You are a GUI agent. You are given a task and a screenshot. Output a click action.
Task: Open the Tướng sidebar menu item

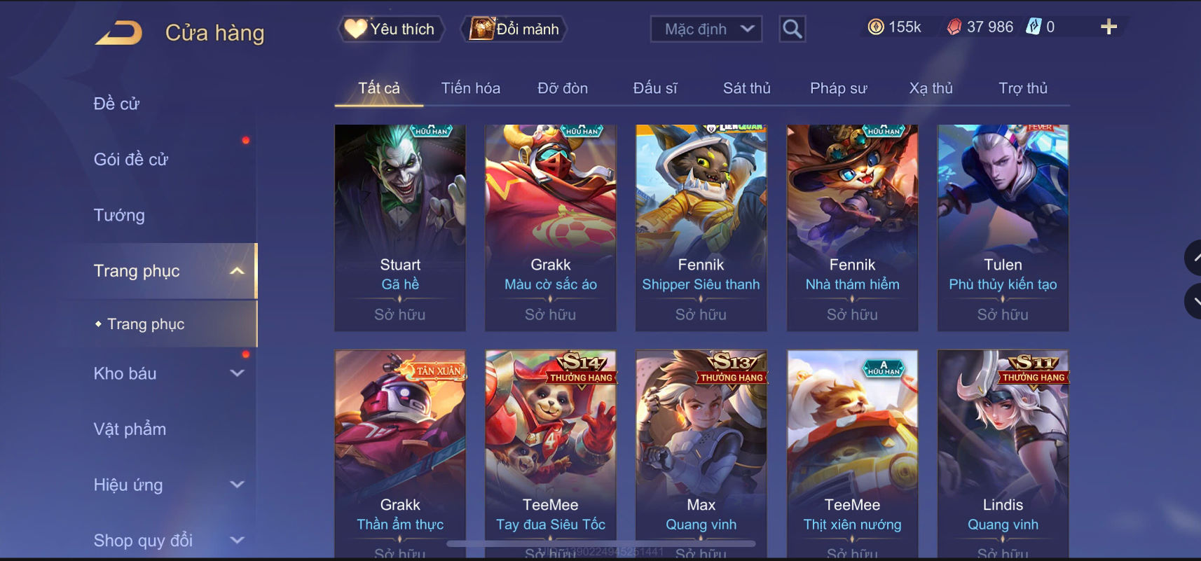tap(119, 215)
